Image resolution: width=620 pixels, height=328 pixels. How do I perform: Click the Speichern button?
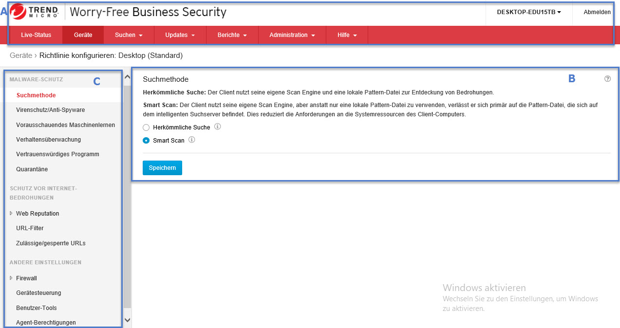(162, 168)
